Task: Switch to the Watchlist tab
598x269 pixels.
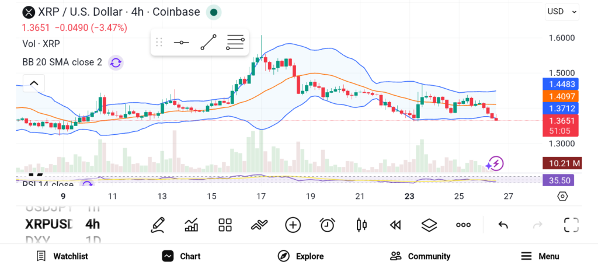Action: (62, 256)
